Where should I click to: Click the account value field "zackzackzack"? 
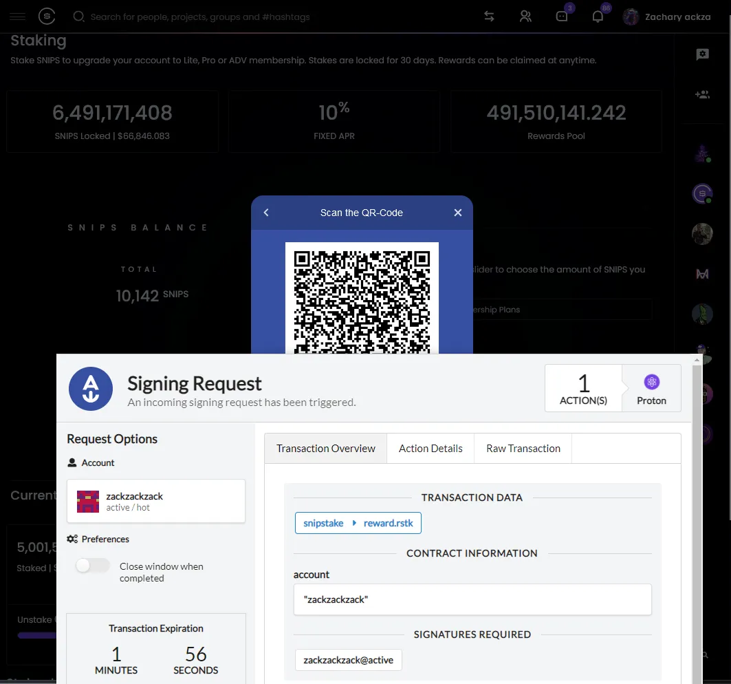click(x=472, y=599)
